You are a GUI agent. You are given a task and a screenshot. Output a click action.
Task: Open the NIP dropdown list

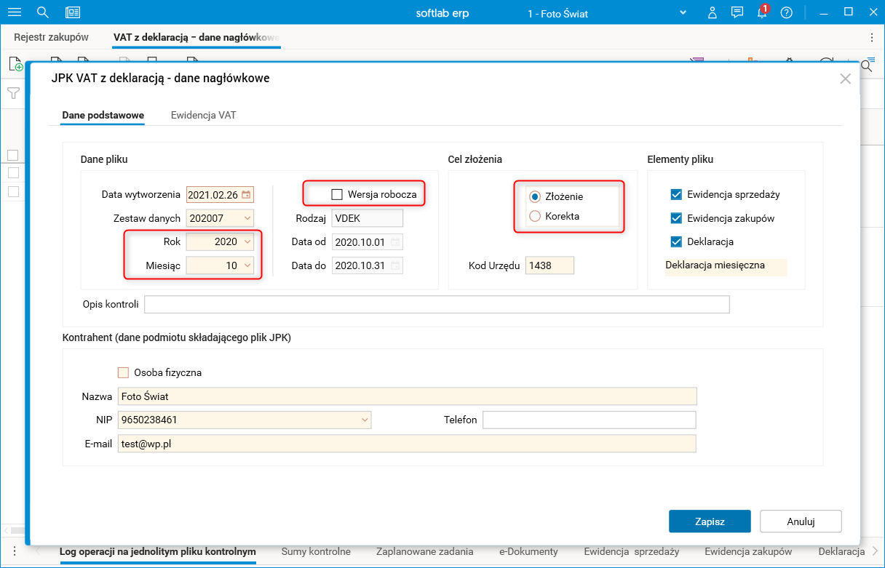click(x=365, y=420)
